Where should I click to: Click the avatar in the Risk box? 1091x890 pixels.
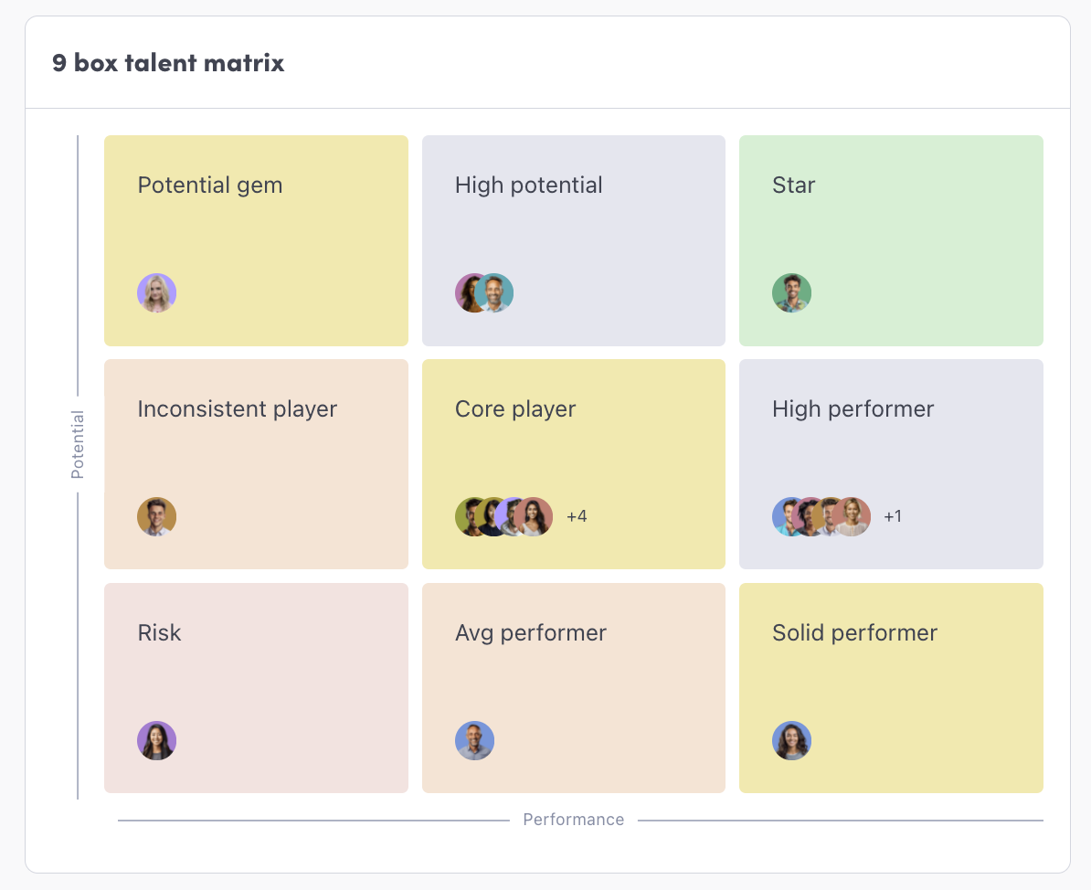point(157,740)
